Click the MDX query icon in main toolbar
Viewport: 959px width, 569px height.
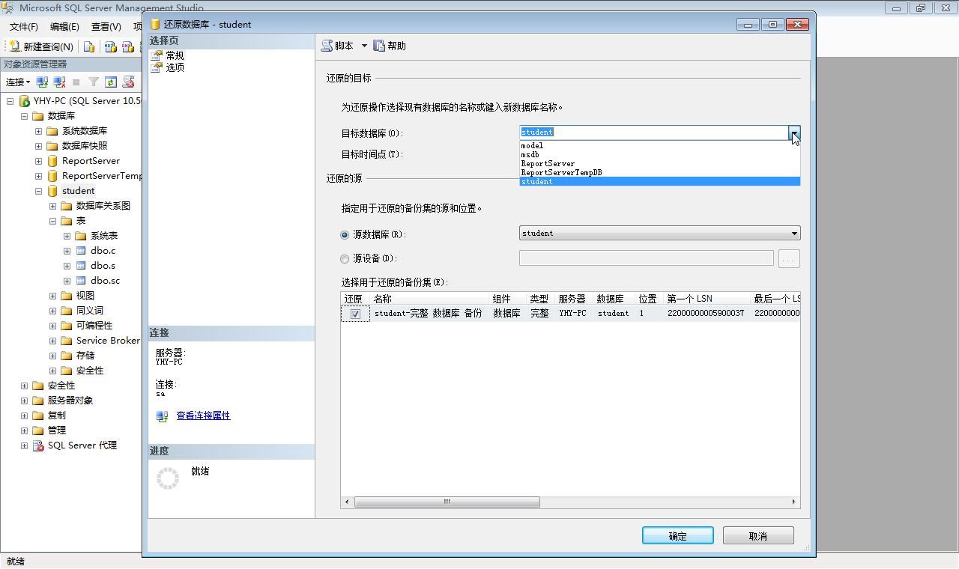pyautogui.click(x=110, y=46)
